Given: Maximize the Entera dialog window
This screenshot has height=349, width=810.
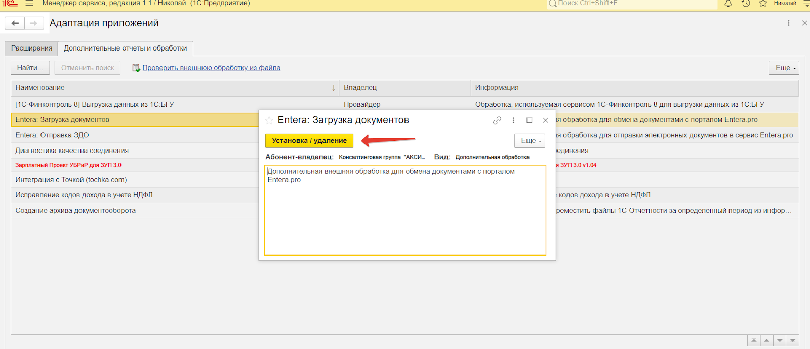Looking at the screenshot, I should [x=530, y=120].
